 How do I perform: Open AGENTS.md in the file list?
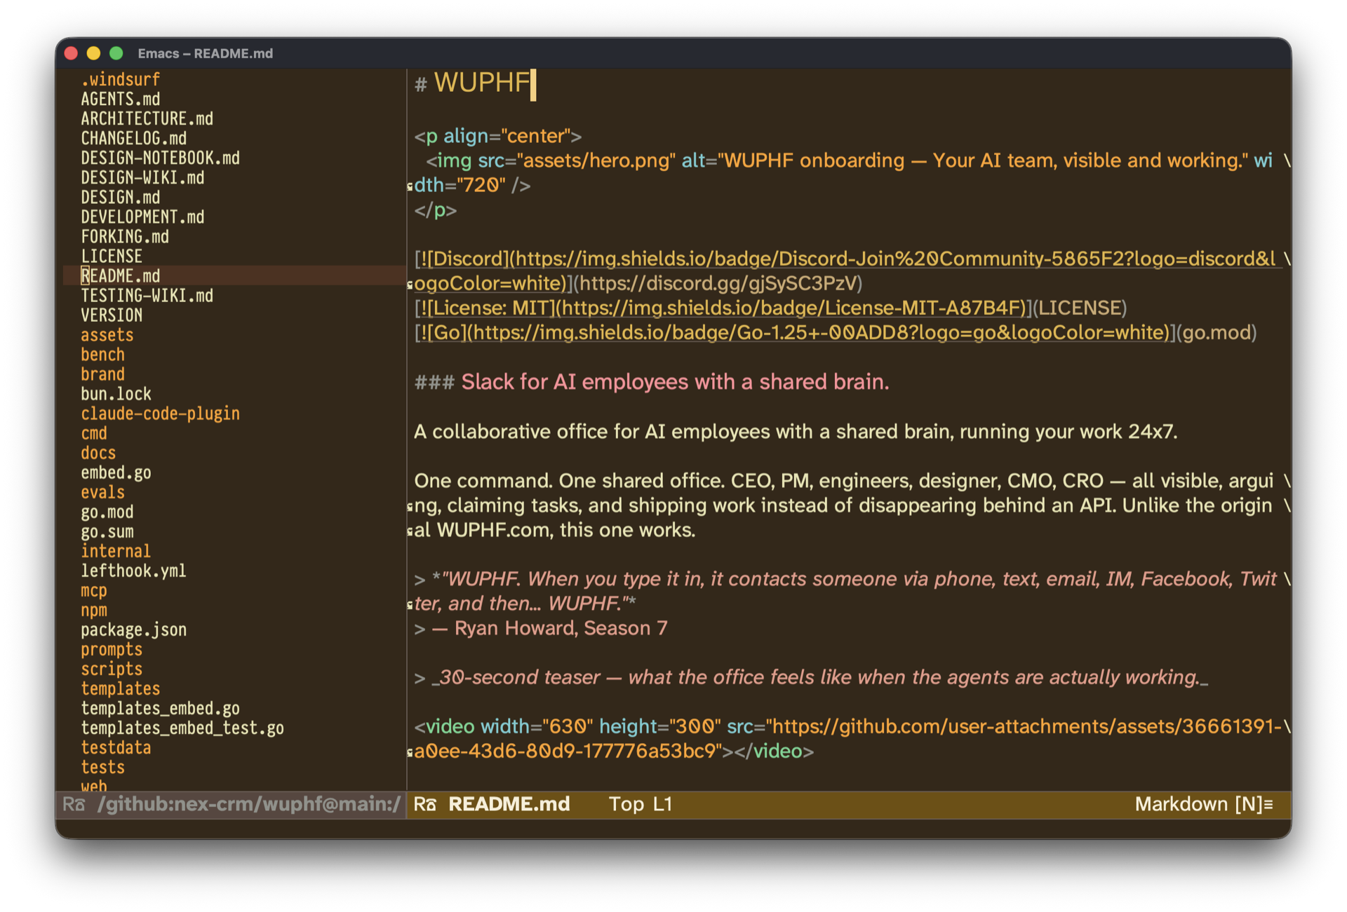(x=120, y=99)
